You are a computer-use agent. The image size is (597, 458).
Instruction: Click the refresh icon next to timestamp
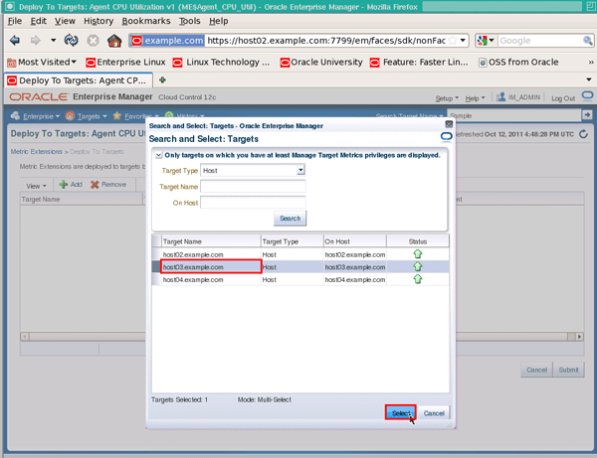coord(583,134)
